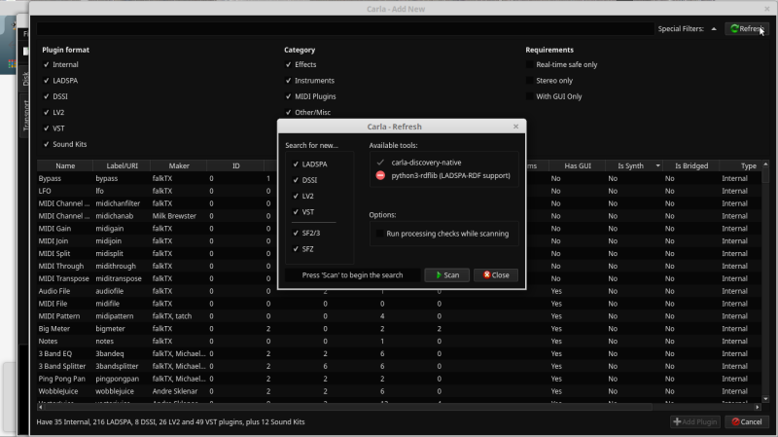Click the Add Plugin button
Screen dimensions: 778x437
tap(695, 421)
